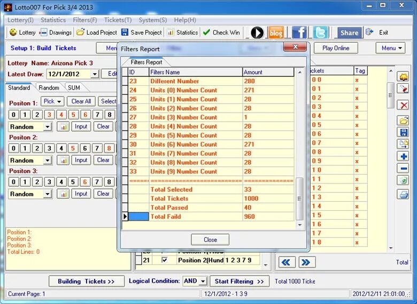The image size is (417, 304).
Task: Toggle number 8 in Positon 2
Action: 109,148
